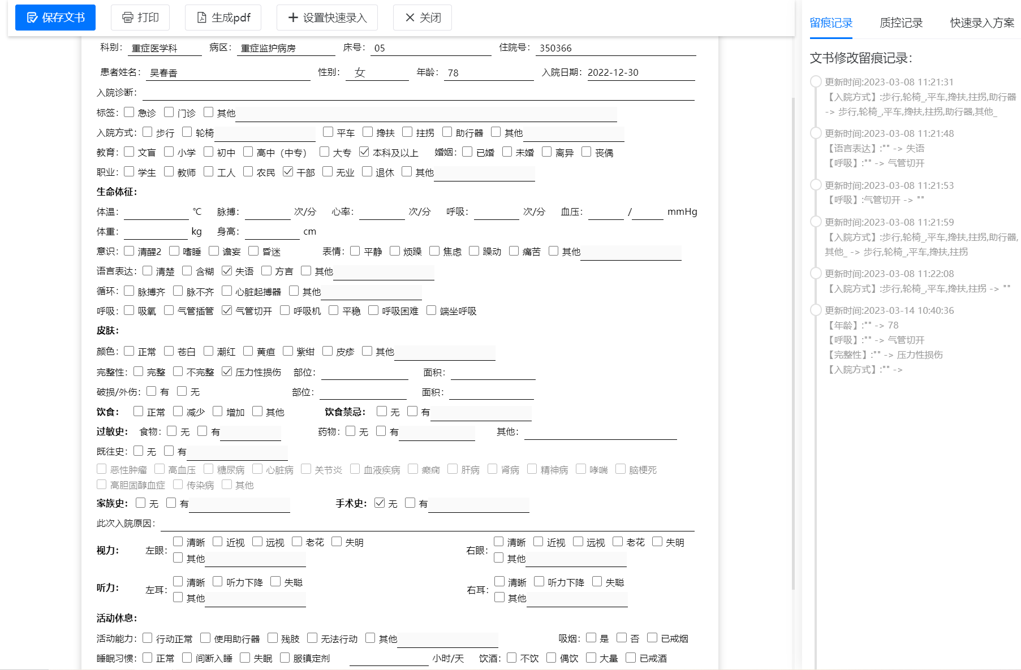Screen dimensions: 1021x670
Task: Check right ear 失聪 hearing checkbox
Action: 597,582
